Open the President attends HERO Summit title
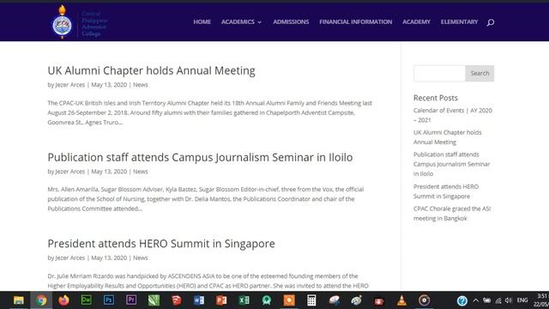 tap(161, 244)
